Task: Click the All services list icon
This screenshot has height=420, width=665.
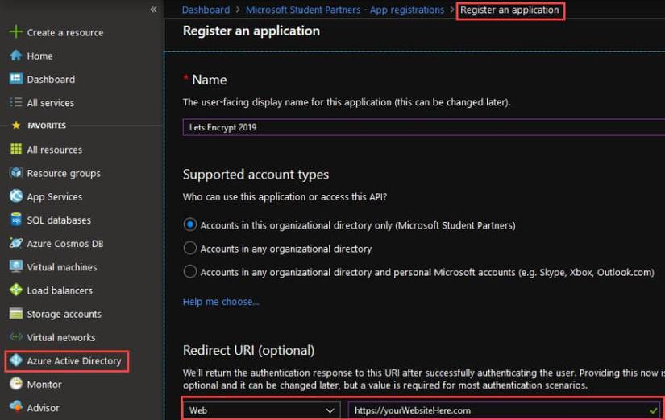Action: 15,102
